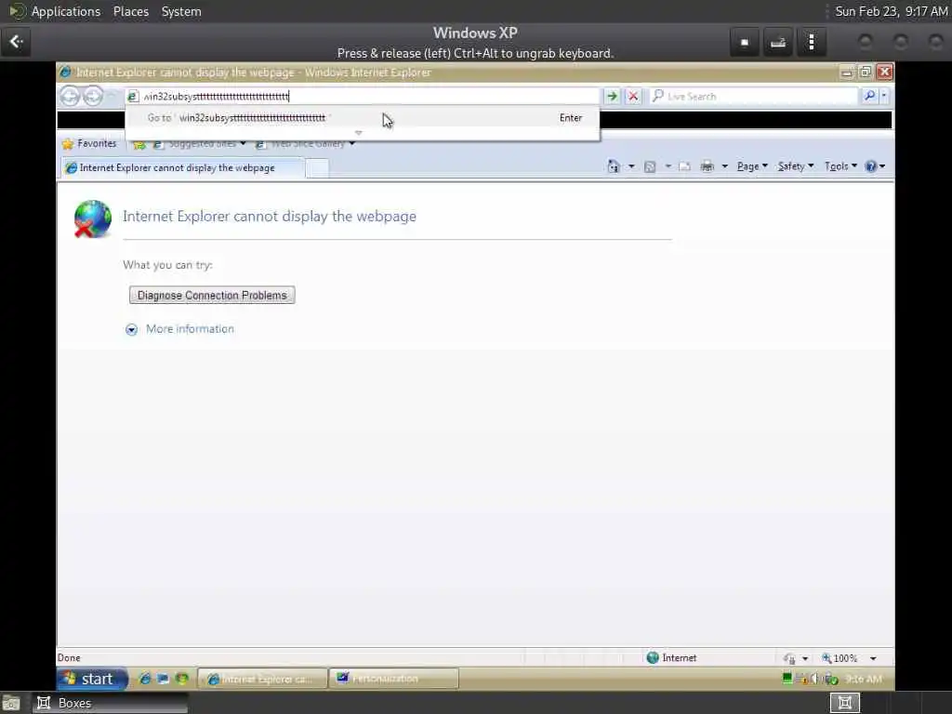
Task: Open Suggested Sites dropdown
Action: coord(200,144)
